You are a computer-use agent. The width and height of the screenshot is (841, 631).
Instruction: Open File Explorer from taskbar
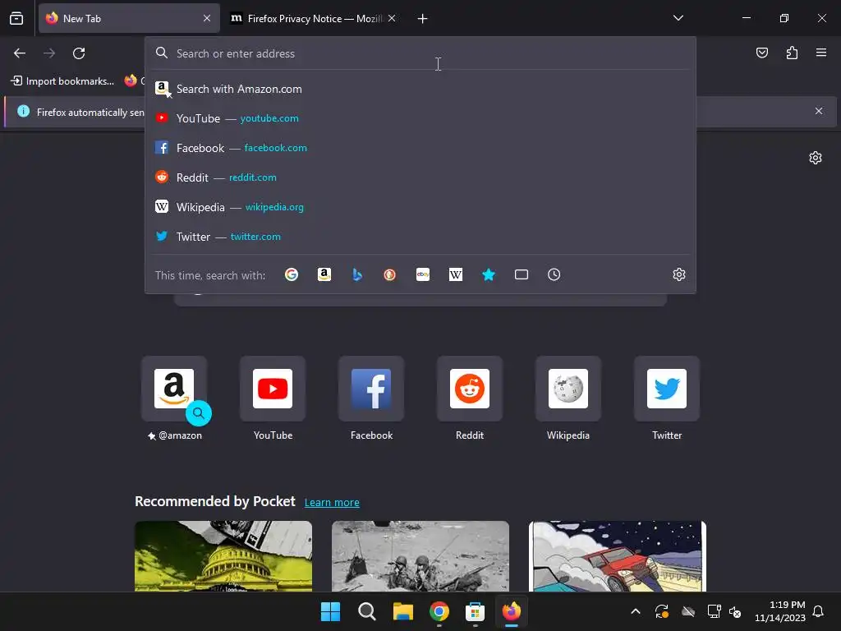click(402, 611)
